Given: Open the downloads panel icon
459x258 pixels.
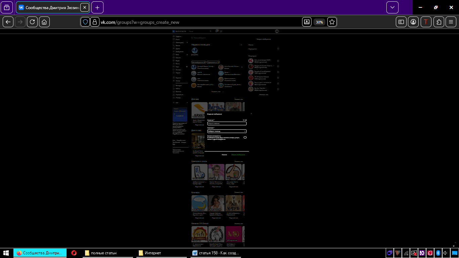Looking at the screenshot, I should pos(306,22).
